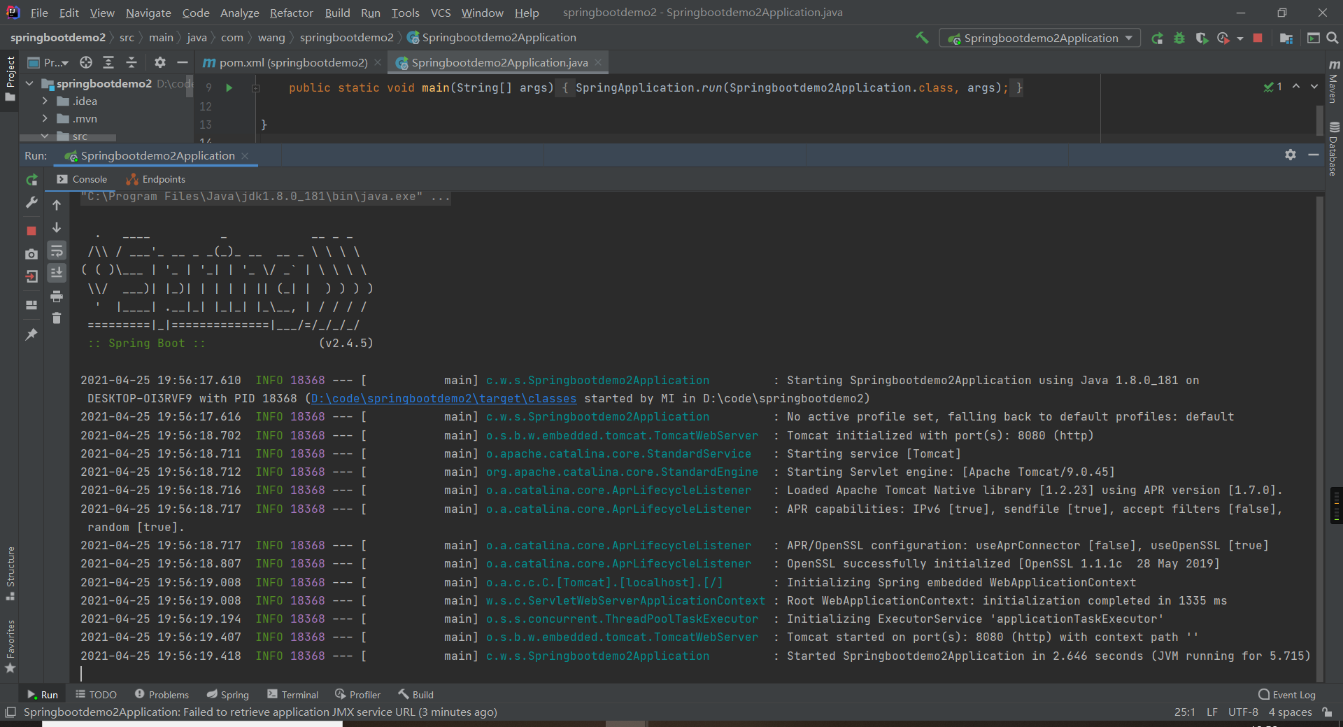The height and width of the screenshot is (727, 1343).
Task: Expand the .mvn folder
Action: click(x=45, y=119)
